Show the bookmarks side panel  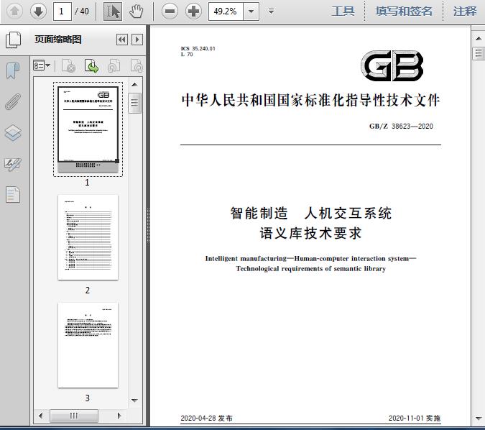(13, 70)
